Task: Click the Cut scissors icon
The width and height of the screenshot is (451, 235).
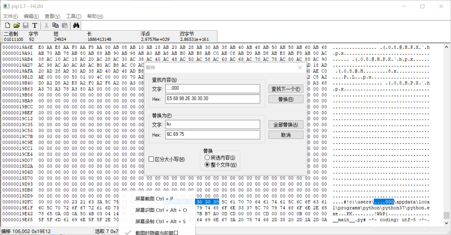Action: pyautogui.click(x=46, y=25)
